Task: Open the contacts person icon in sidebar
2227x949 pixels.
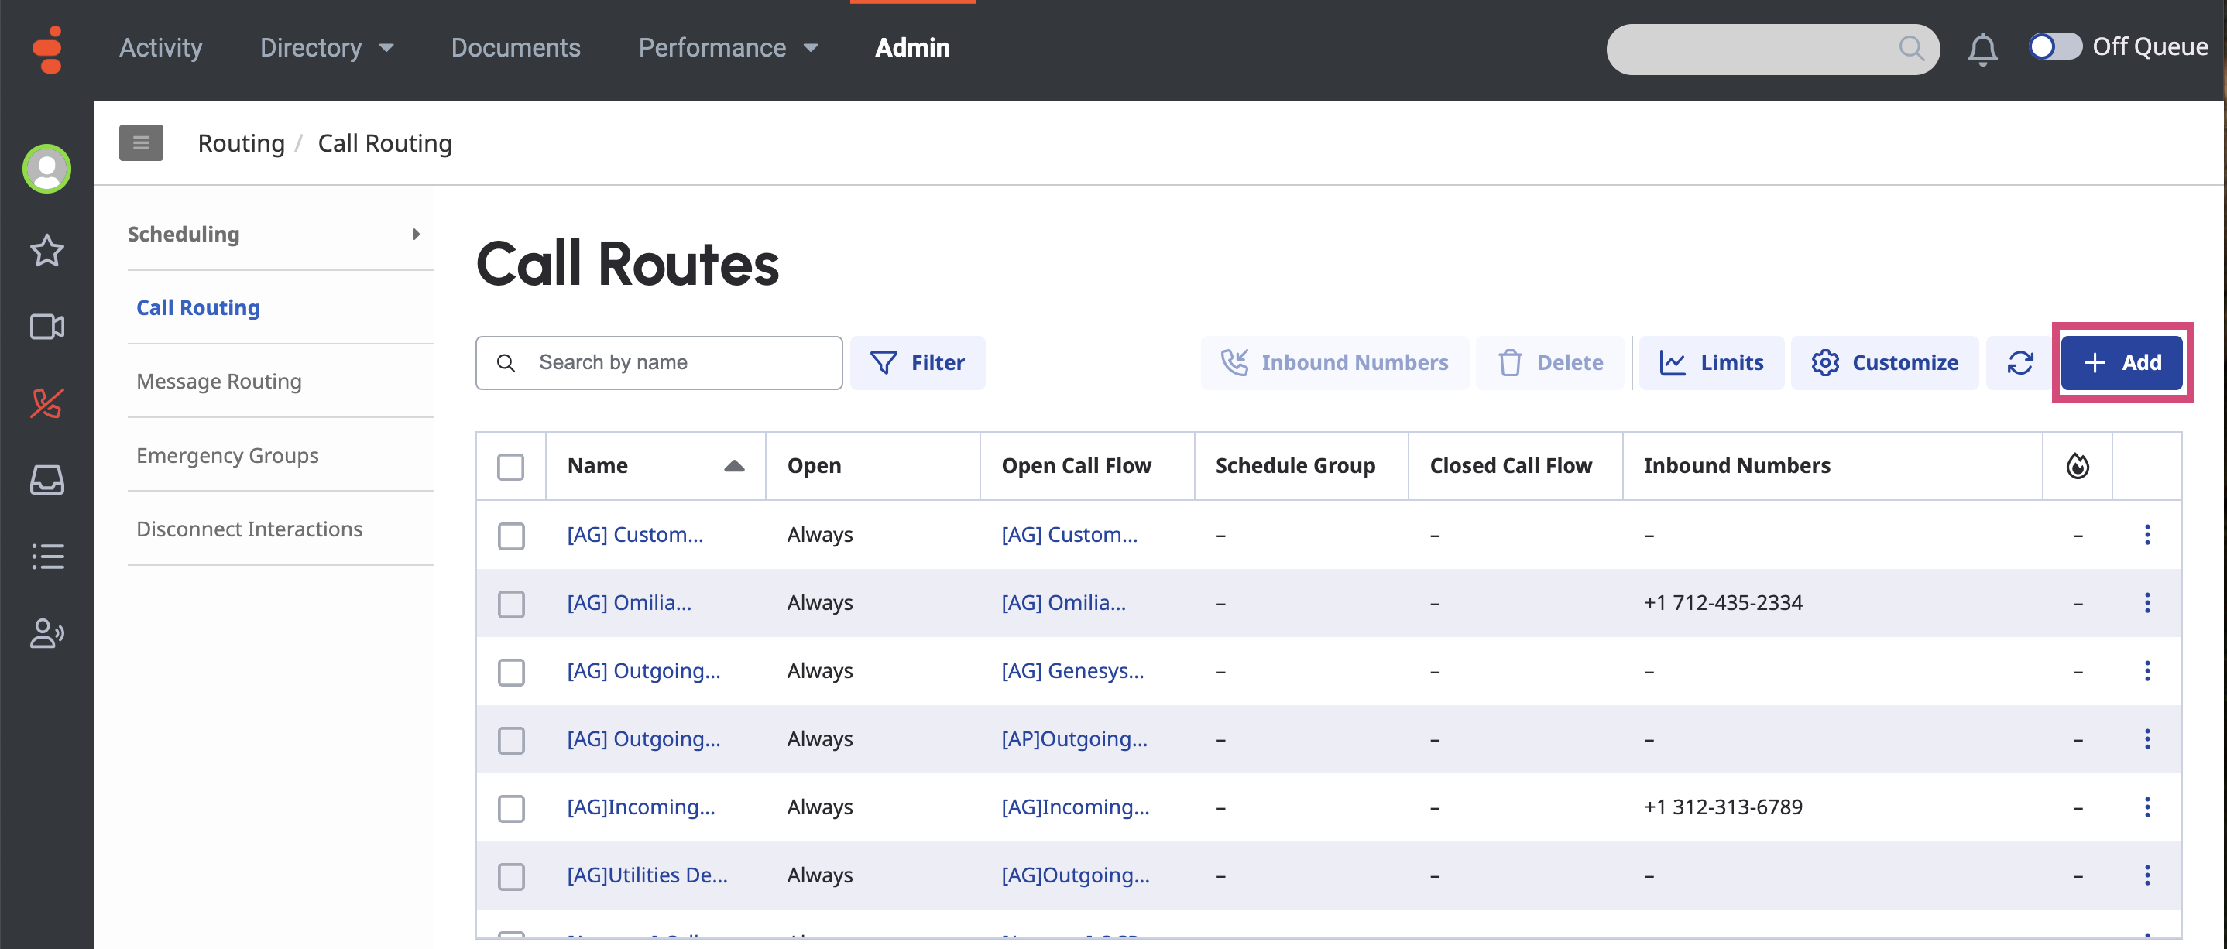Action: click(x=46, y=633)
